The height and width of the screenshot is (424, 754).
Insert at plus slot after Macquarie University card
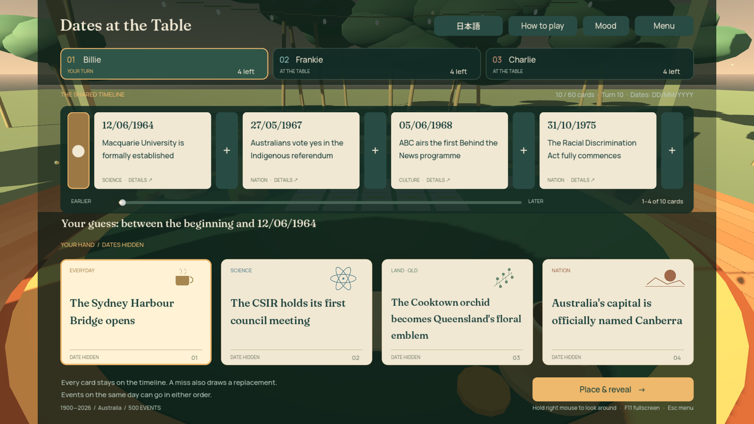(x=227, y=150)
